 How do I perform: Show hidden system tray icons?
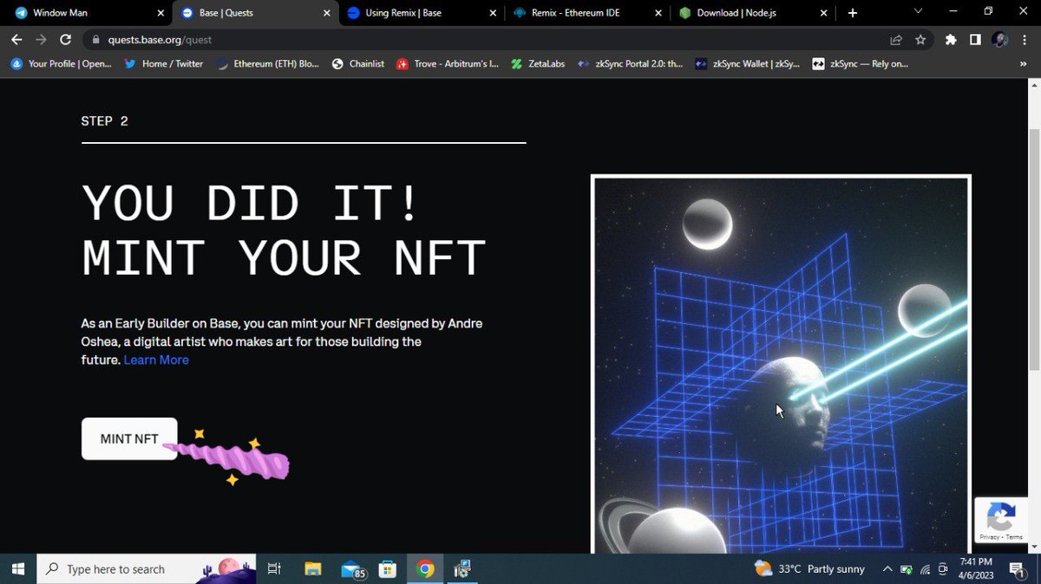[887, 568]
